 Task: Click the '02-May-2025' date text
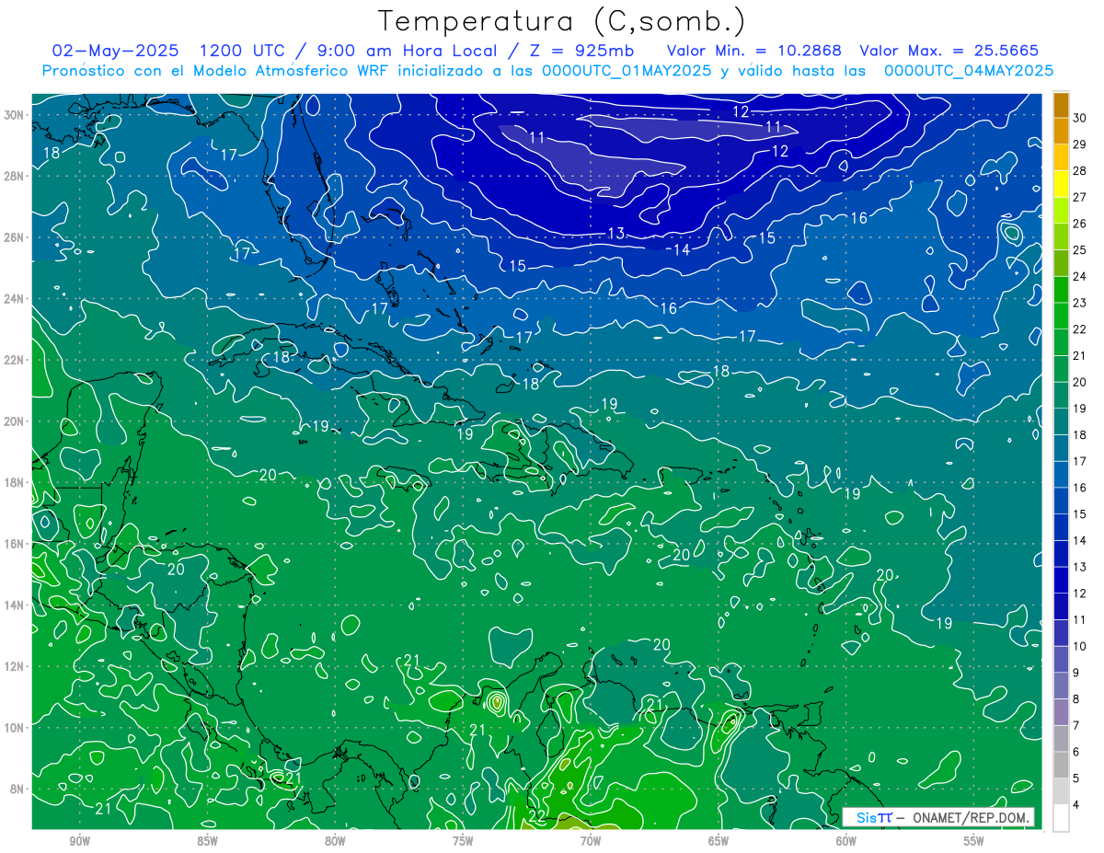[x=115, y=51]
